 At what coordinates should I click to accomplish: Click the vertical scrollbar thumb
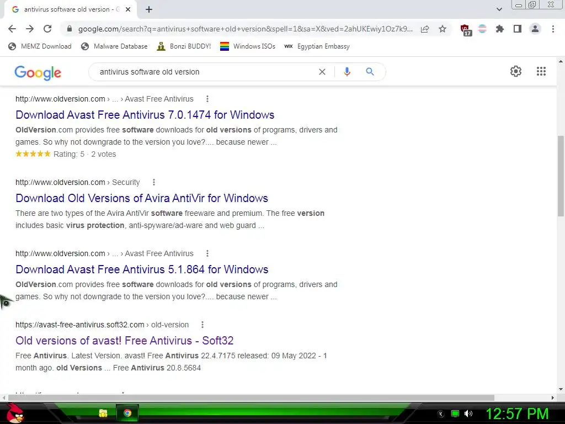point(561,176)
